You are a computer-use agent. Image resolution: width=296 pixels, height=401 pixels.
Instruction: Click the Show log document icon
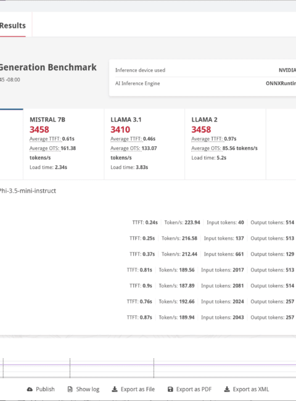70,389
